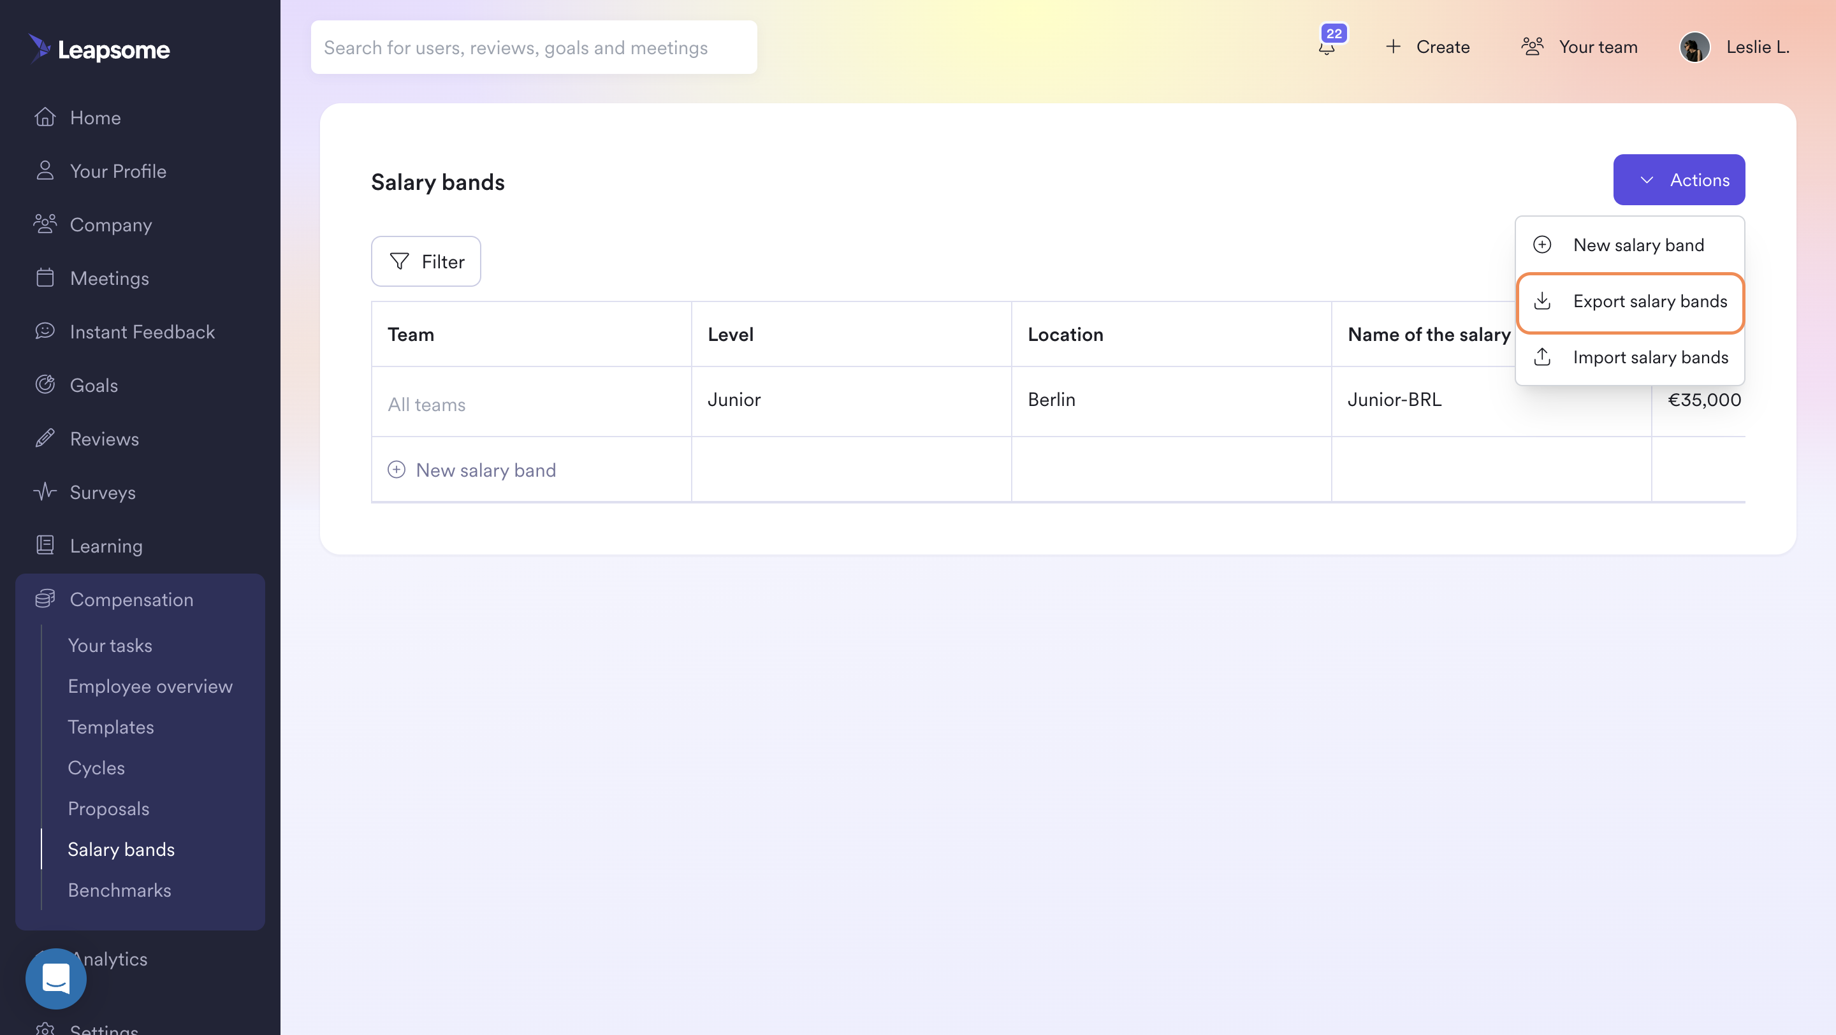This screenshot has width=1836, height=1035.
Task: Click the All teams cell
Action: pyautogui.click(x=531, y=401)
